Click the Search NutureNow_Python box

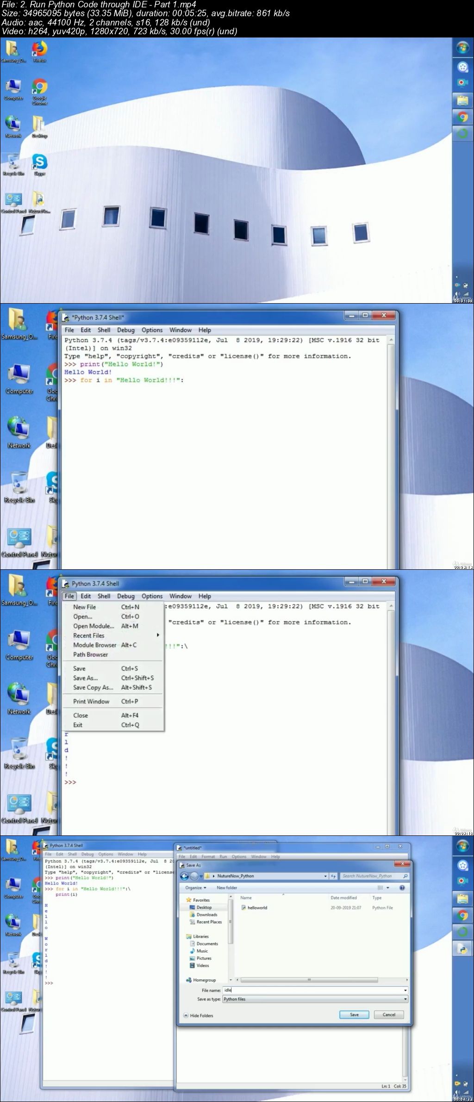374,876
